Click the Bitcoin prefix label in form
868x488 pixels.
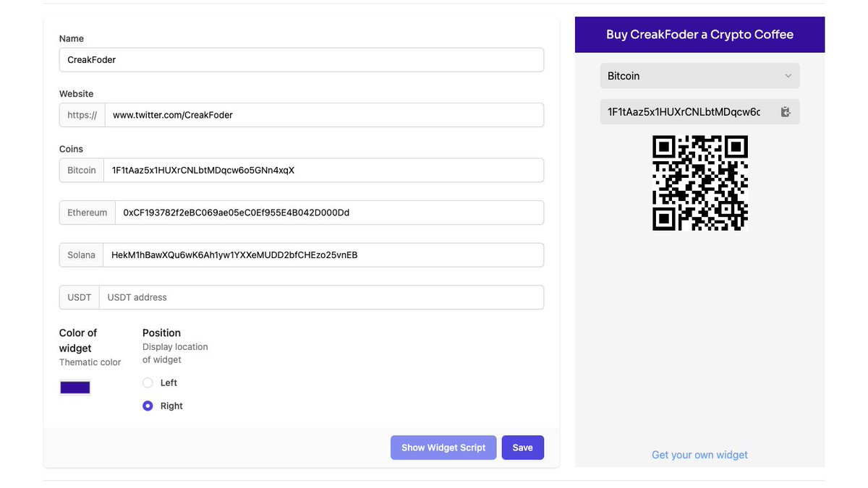(x=81, y=171)
